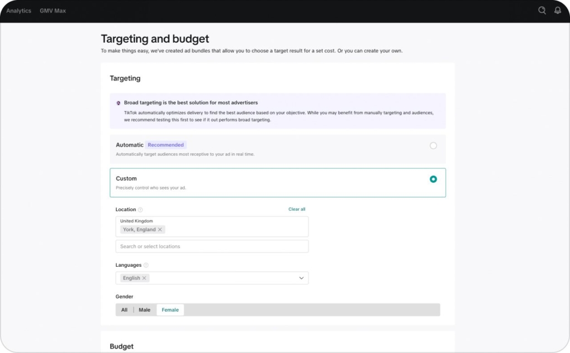570x353 pixels.
Task: Select the Automatic targeting radio button
Action: click(x=433, y=145)
